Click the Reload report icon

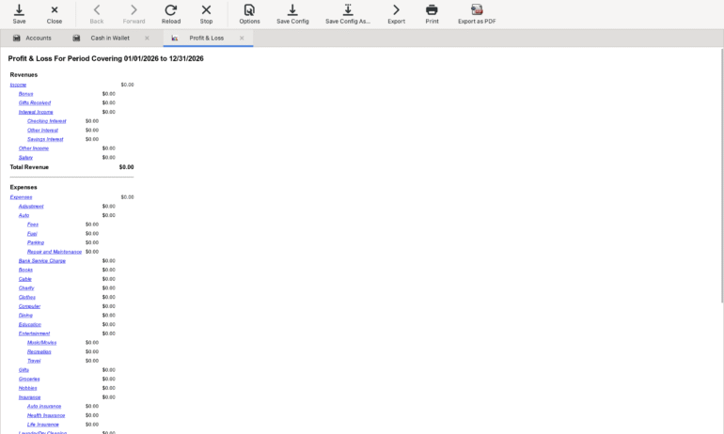pyautogui.click(x=170, y=10)
